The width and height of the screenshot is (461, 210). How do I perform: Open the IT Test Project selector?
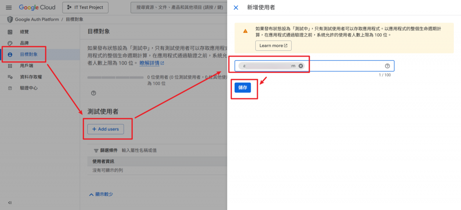pos(86,8)
